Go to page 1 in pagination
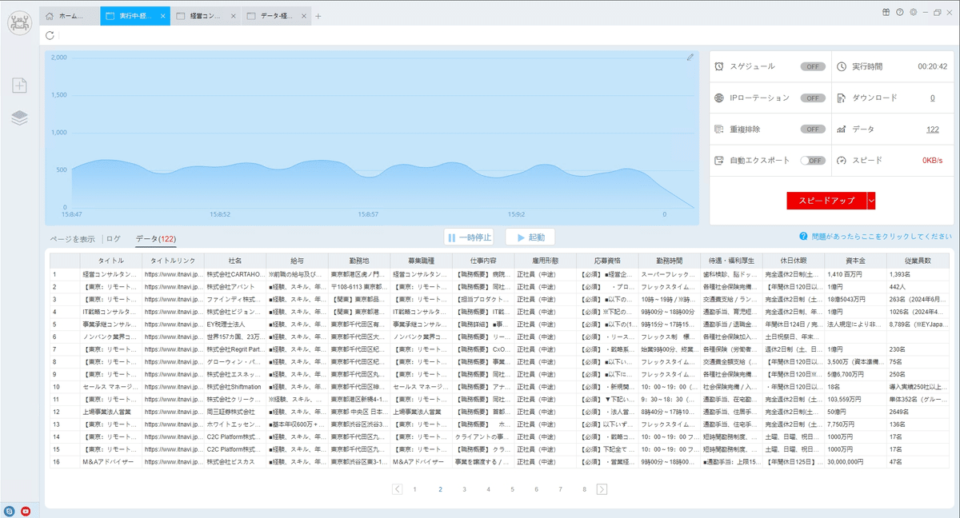Screen dimensions: 960x518 point(414,489)
